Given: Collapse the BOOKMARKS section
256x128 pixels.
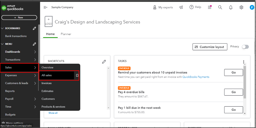Looking at the screenshot, I should pyautogui.click(x=3, y=28).
